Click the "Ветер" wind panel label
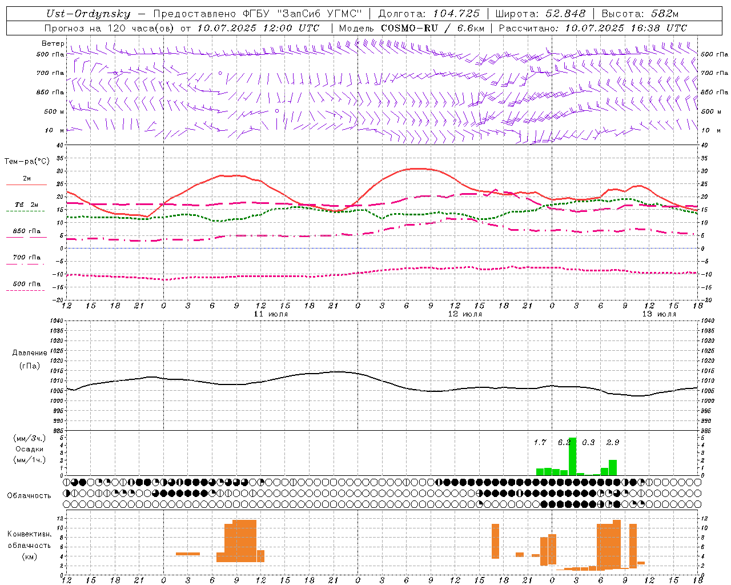This screenshot has width=731, height=585. 53,43
